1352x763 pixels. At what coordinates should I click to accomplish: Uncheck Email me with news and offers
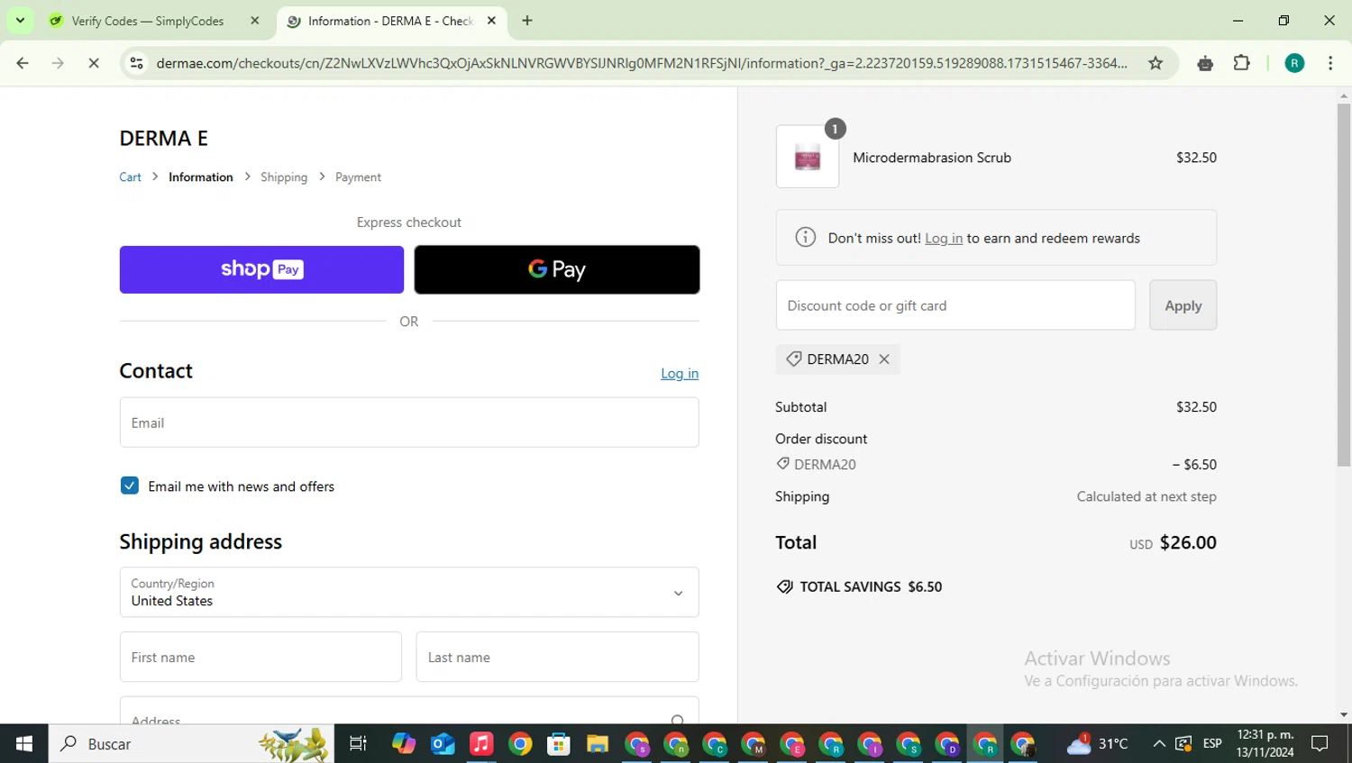[130, 486]
